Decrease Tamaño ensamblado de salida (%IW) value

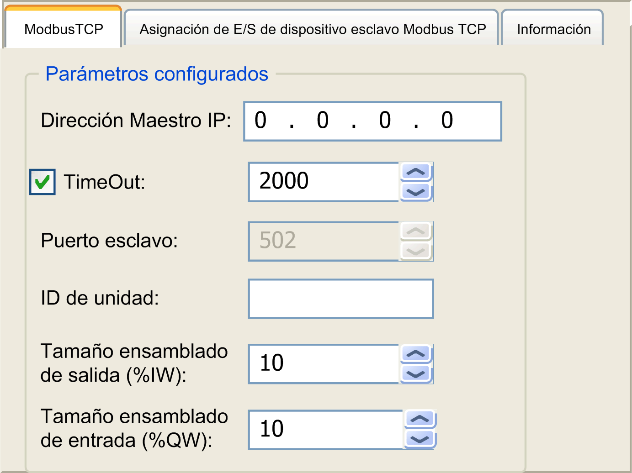pos(416,374)
